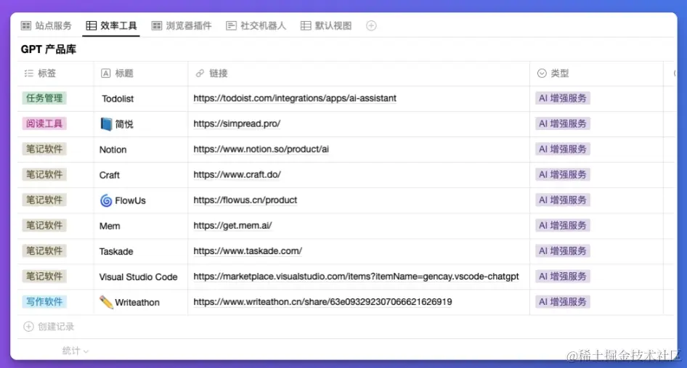Switch to the 站点服务 tab
687x368 pixels.
point(46,26)
